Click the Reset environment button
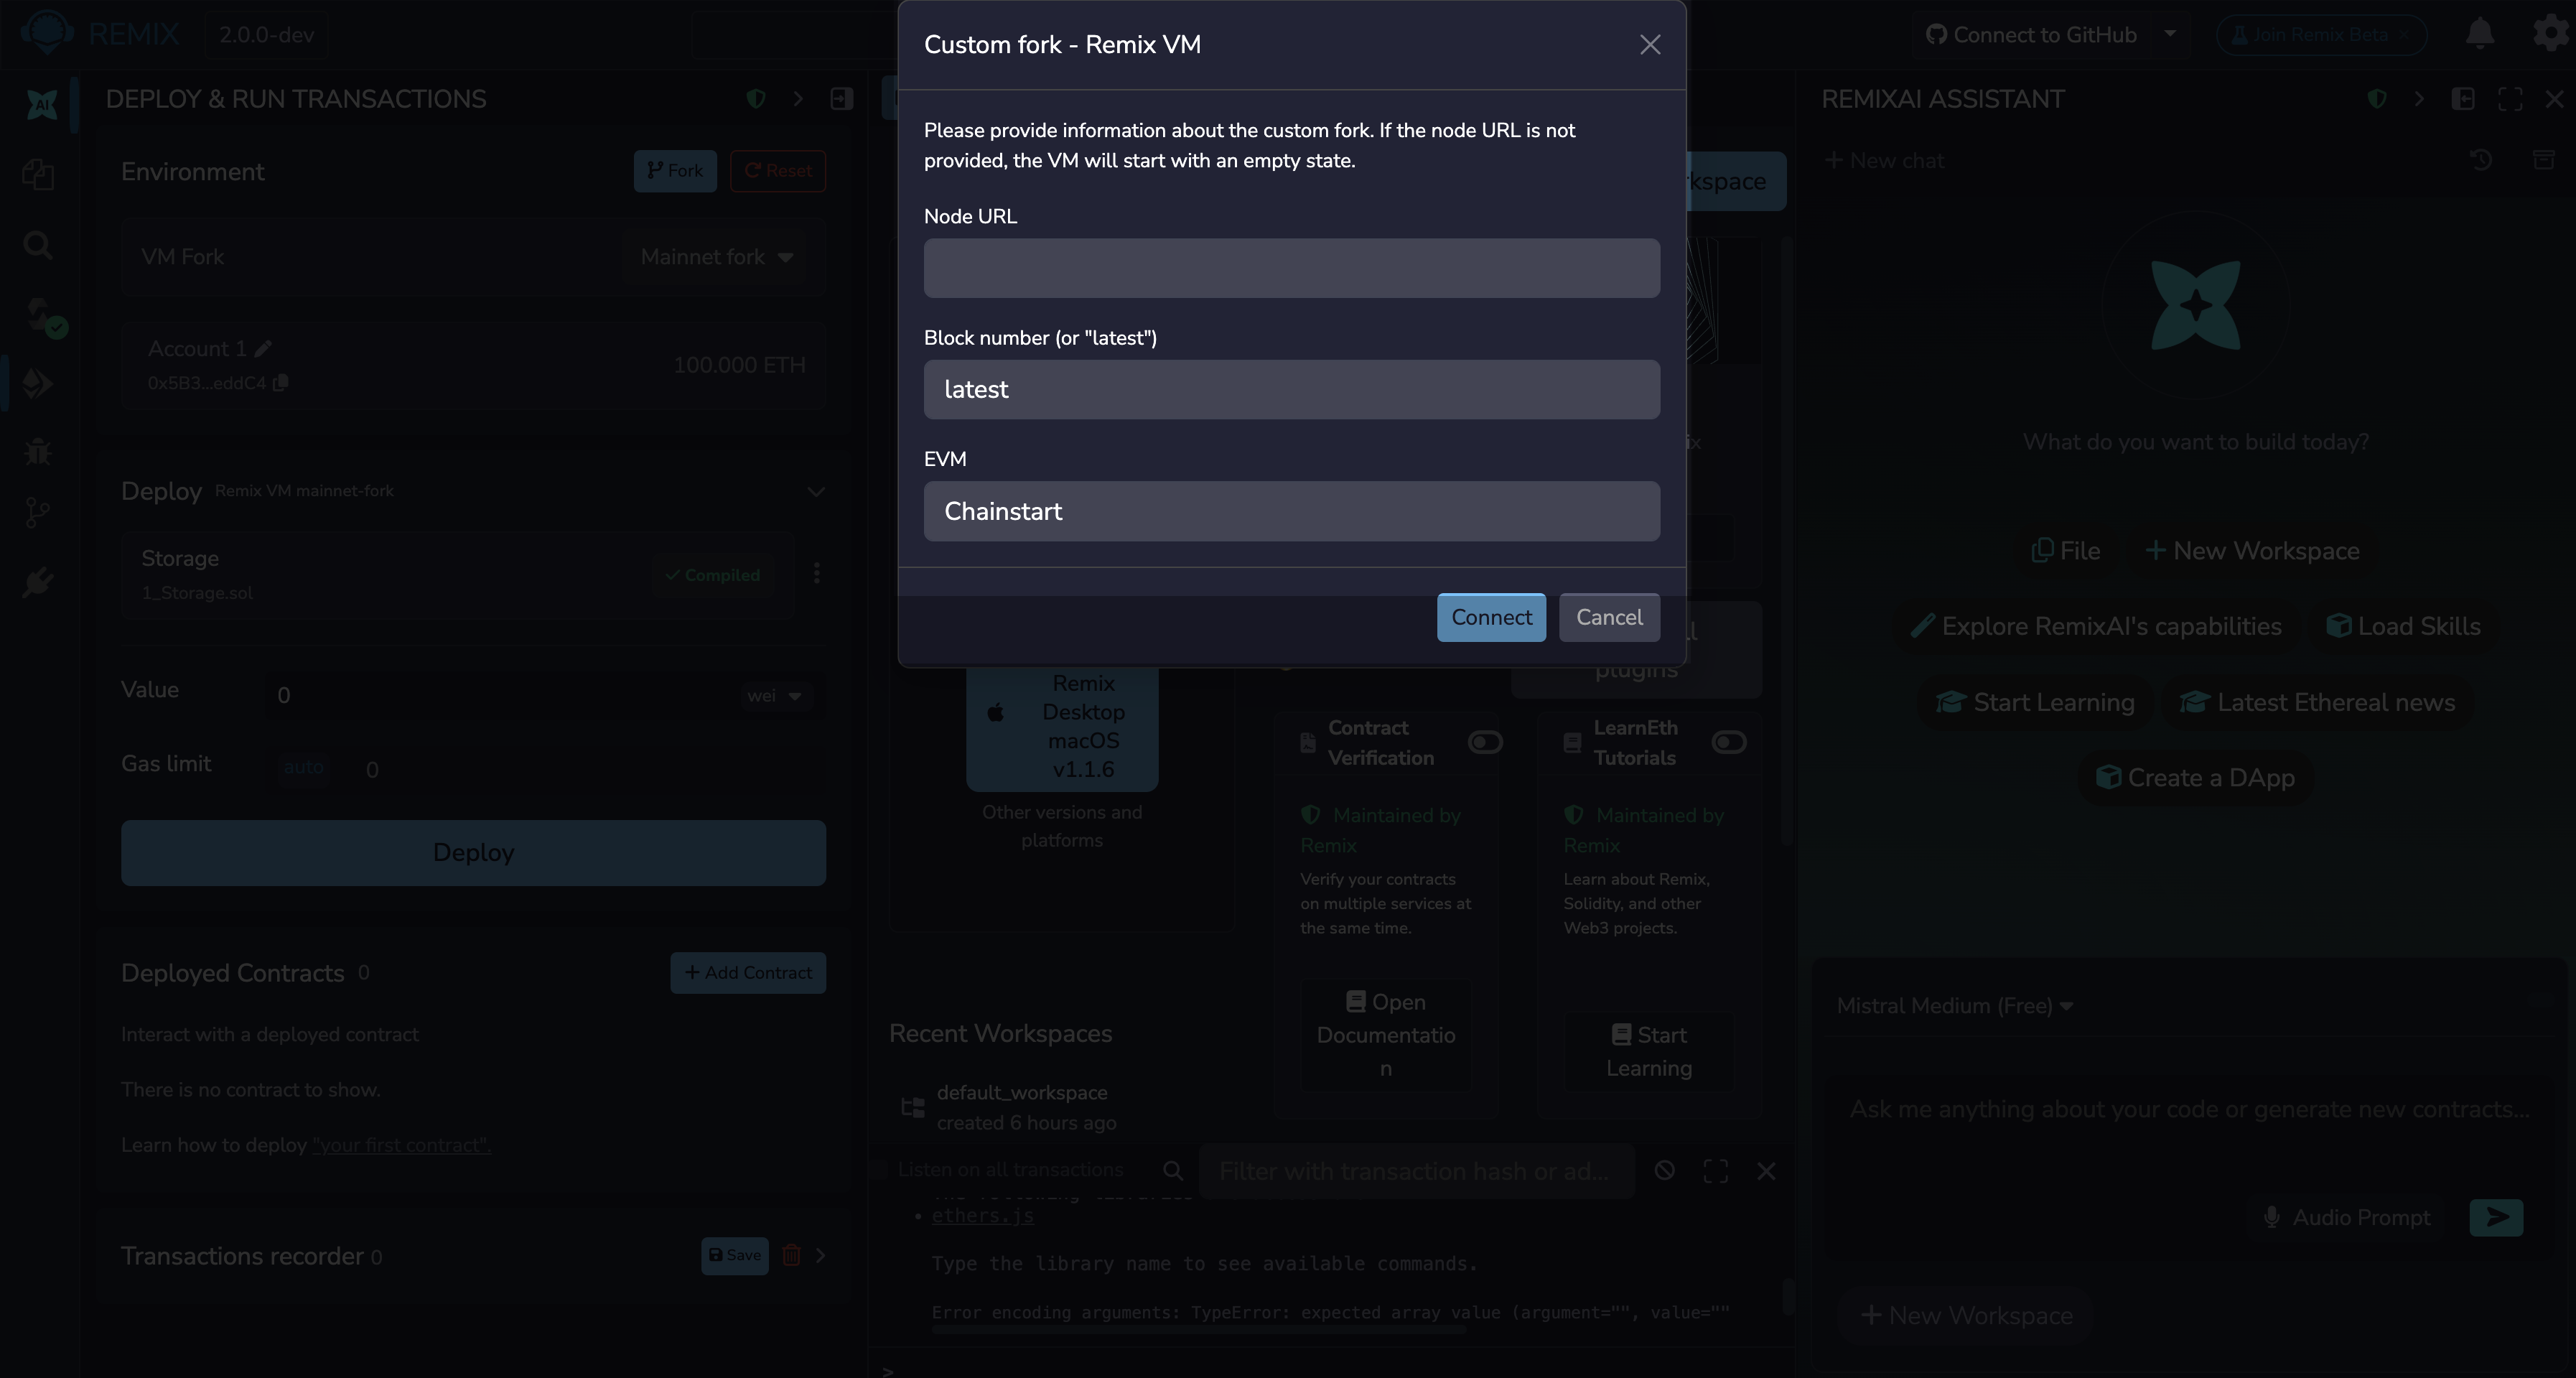2576x1378 pixels. 778,171
